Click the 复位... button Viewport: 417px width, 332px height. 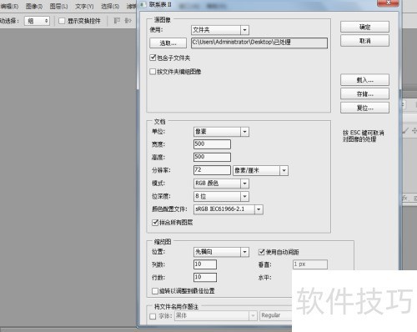364,108
